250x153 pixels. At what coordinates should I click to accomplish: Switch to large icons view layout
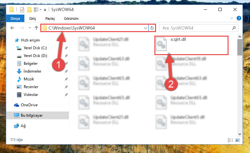tap(238, 140)
